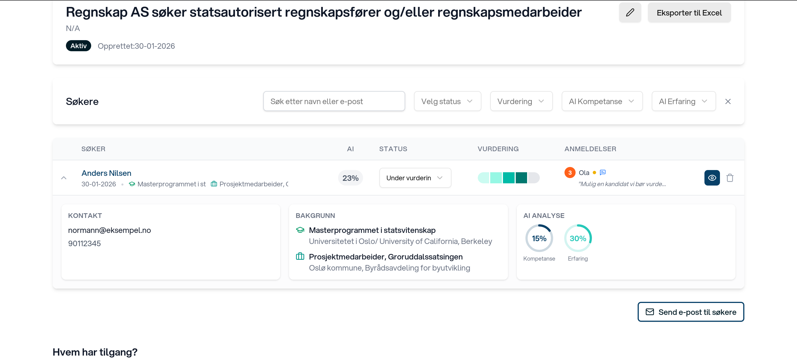The height and width of the screenshot is (360, 797).
Task: Click the Aktiv status badge
Action: coord(78,45)
